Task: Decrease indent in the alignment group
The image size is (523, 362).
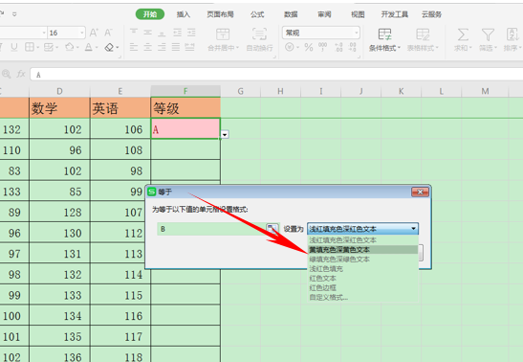Action: point(177,33)
